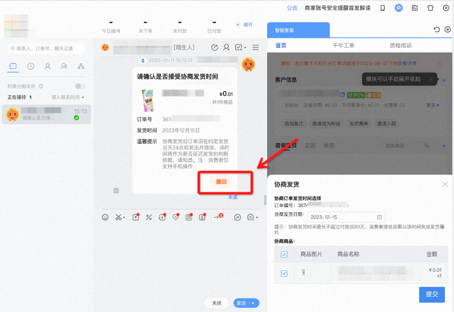Click the 提交 button
The width and height of the screenshot is (454, 312).
pyautogui.click(x=432, y=295)
